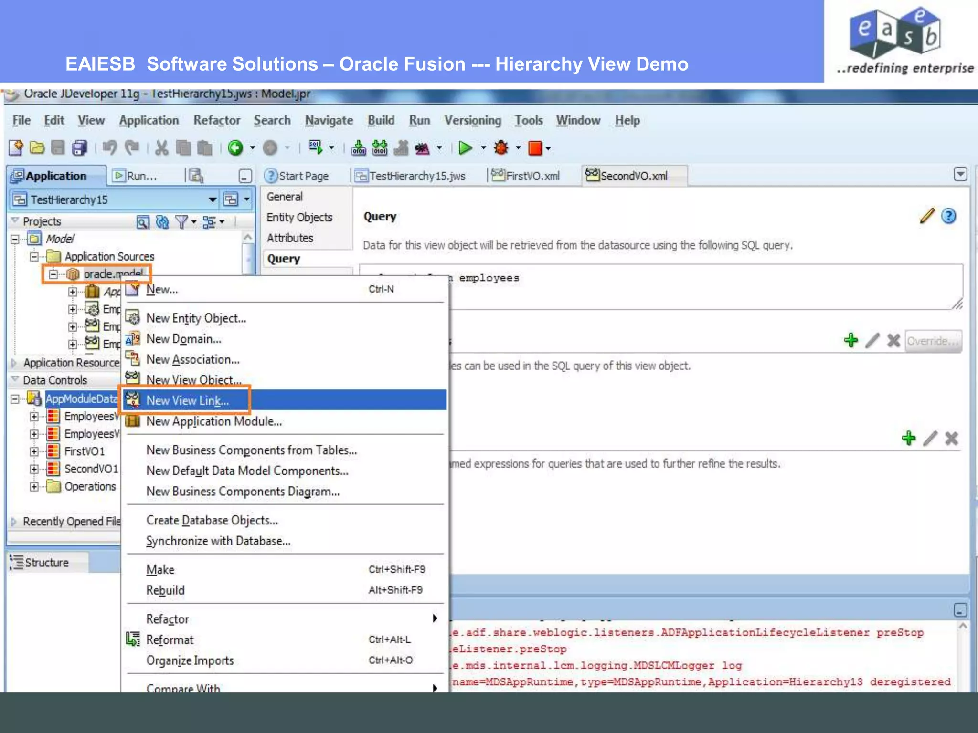This screenshot has width=978, height=733.
Task: Open the editor tab list dropdown
Action: (x=960, y=174)
